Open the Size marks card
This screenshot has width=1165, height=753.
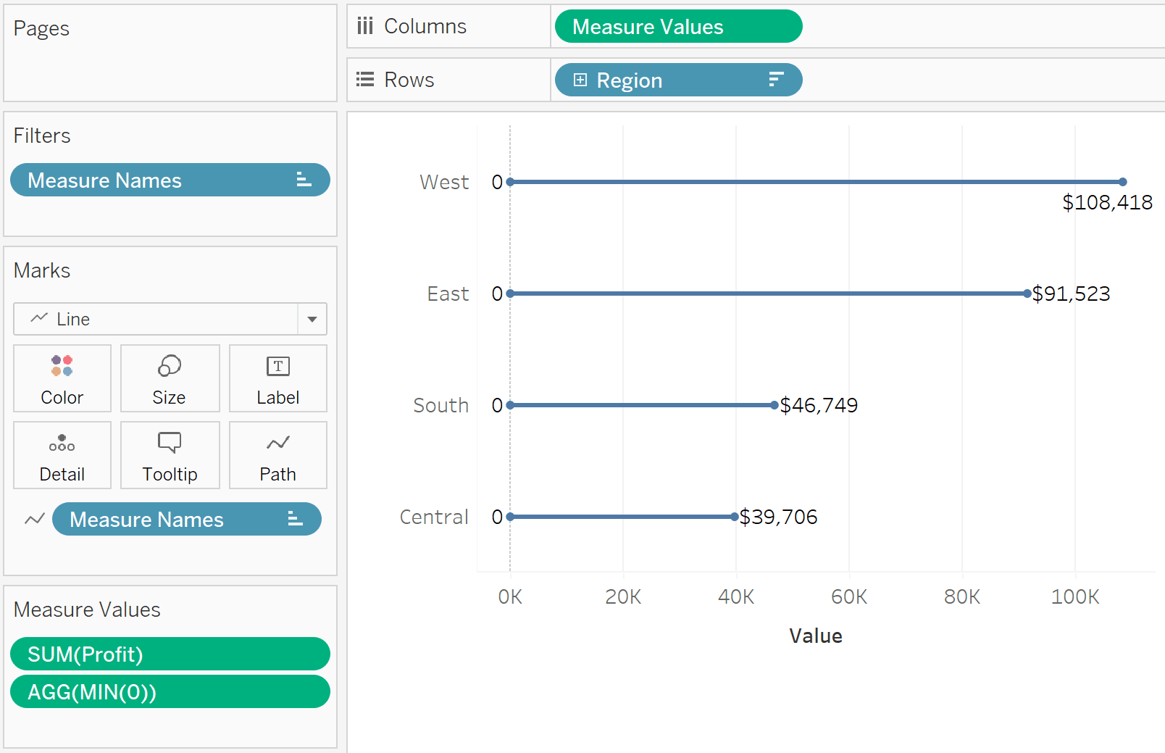click(170, 378)
